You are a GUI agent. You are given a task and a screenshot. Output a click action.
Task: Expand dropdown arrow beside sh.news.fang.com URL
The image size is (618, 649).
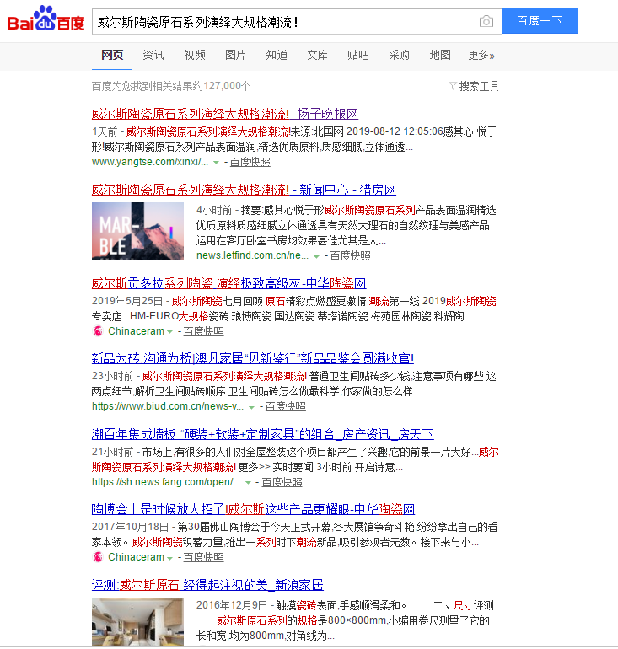pos(249,483)
